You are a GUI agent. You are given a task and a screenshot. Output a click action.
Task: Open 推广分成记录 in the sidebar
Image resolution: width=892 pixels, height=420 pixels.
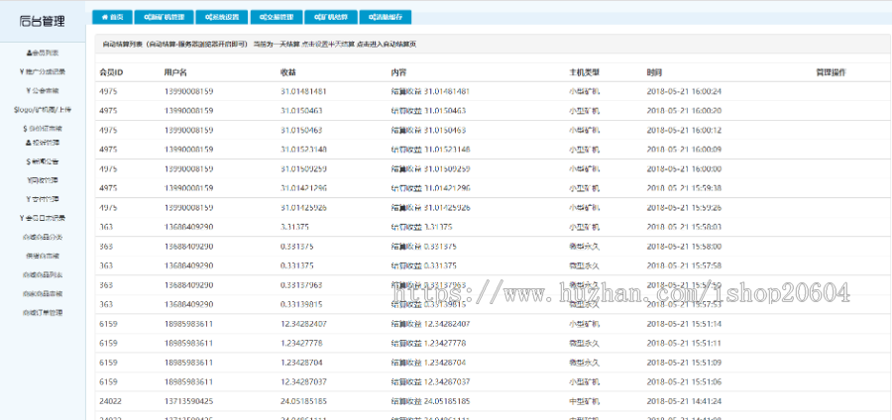point(43,71)
